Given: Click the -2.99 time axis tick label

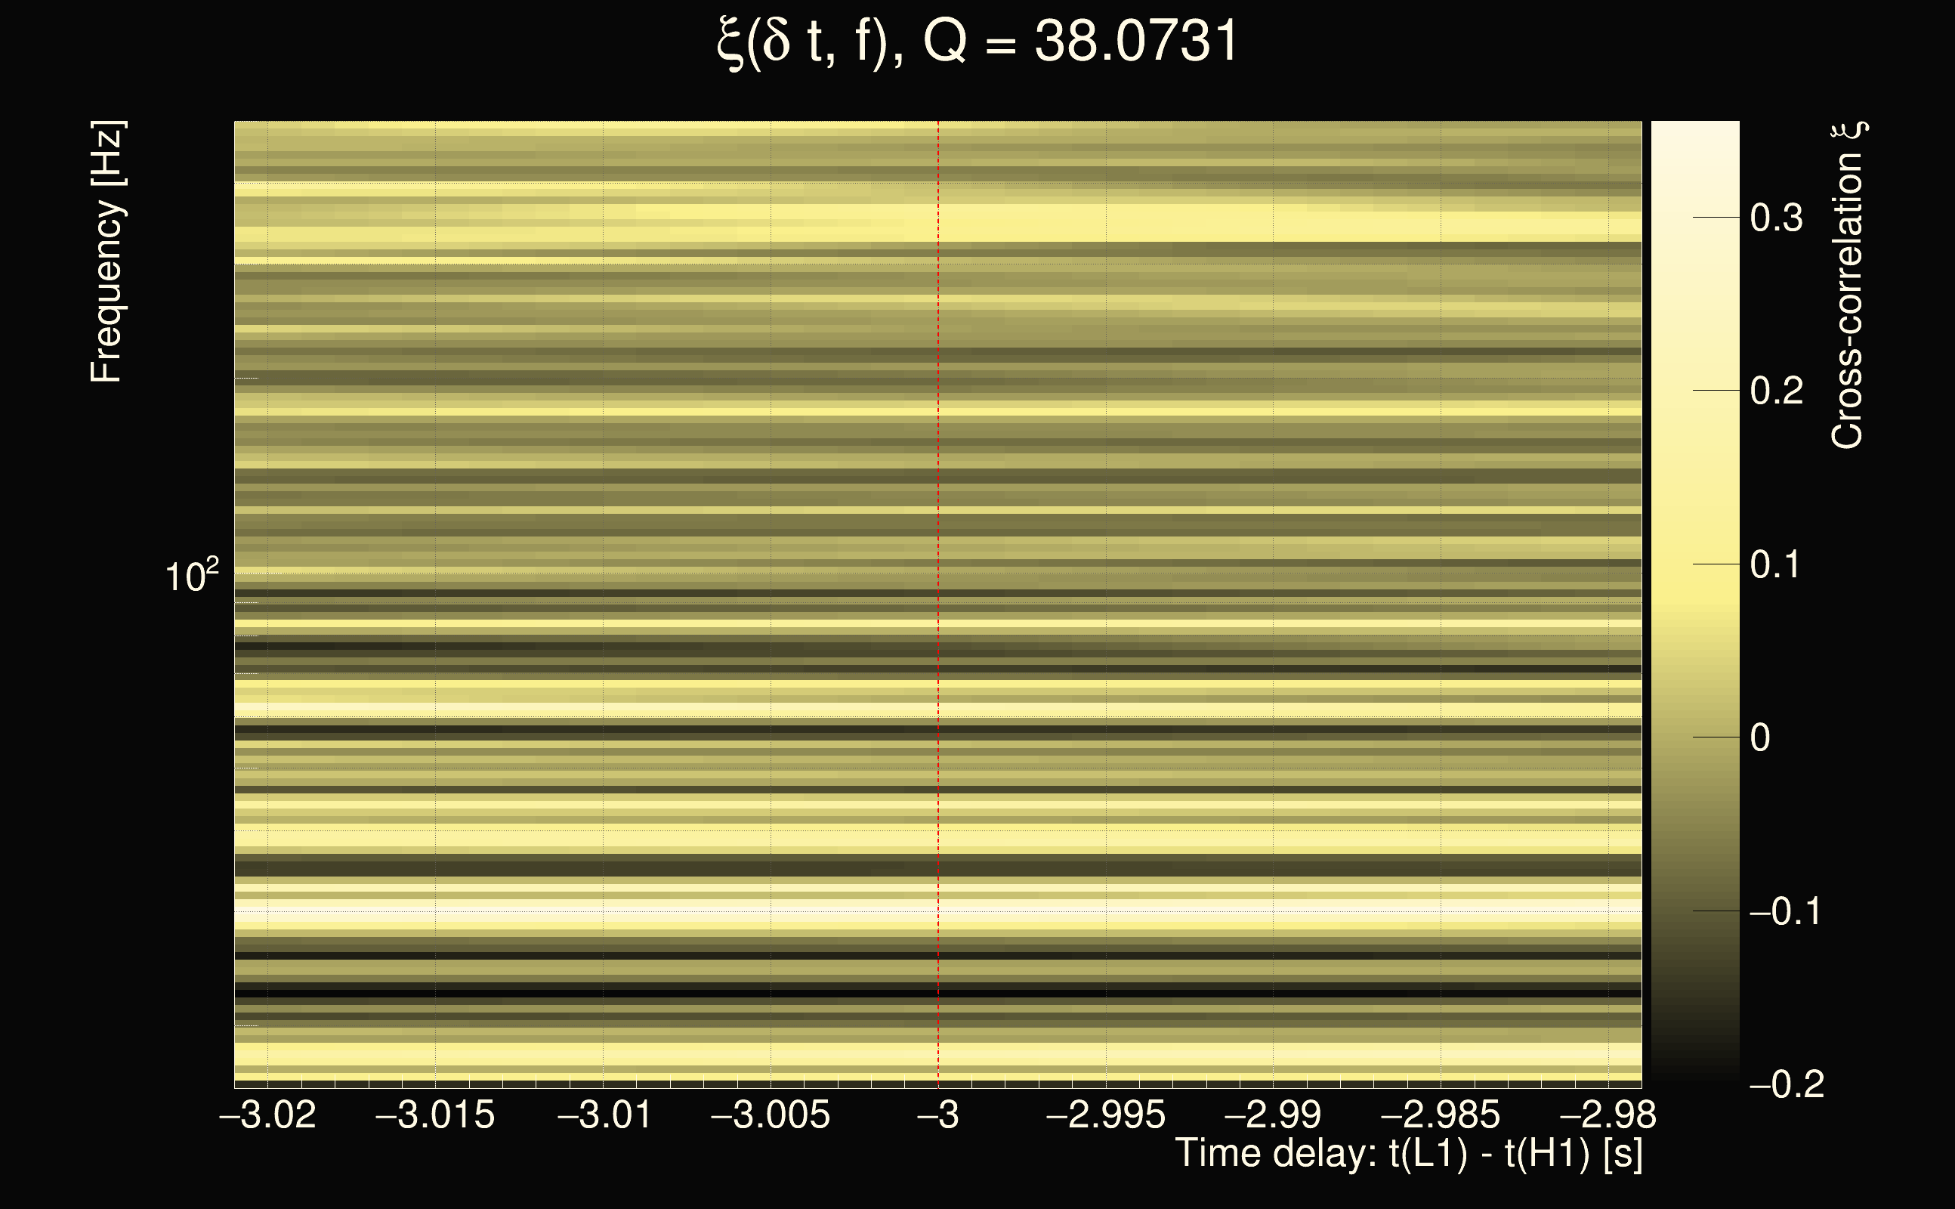Looking at the screenshot, I should (1272, 1115).
